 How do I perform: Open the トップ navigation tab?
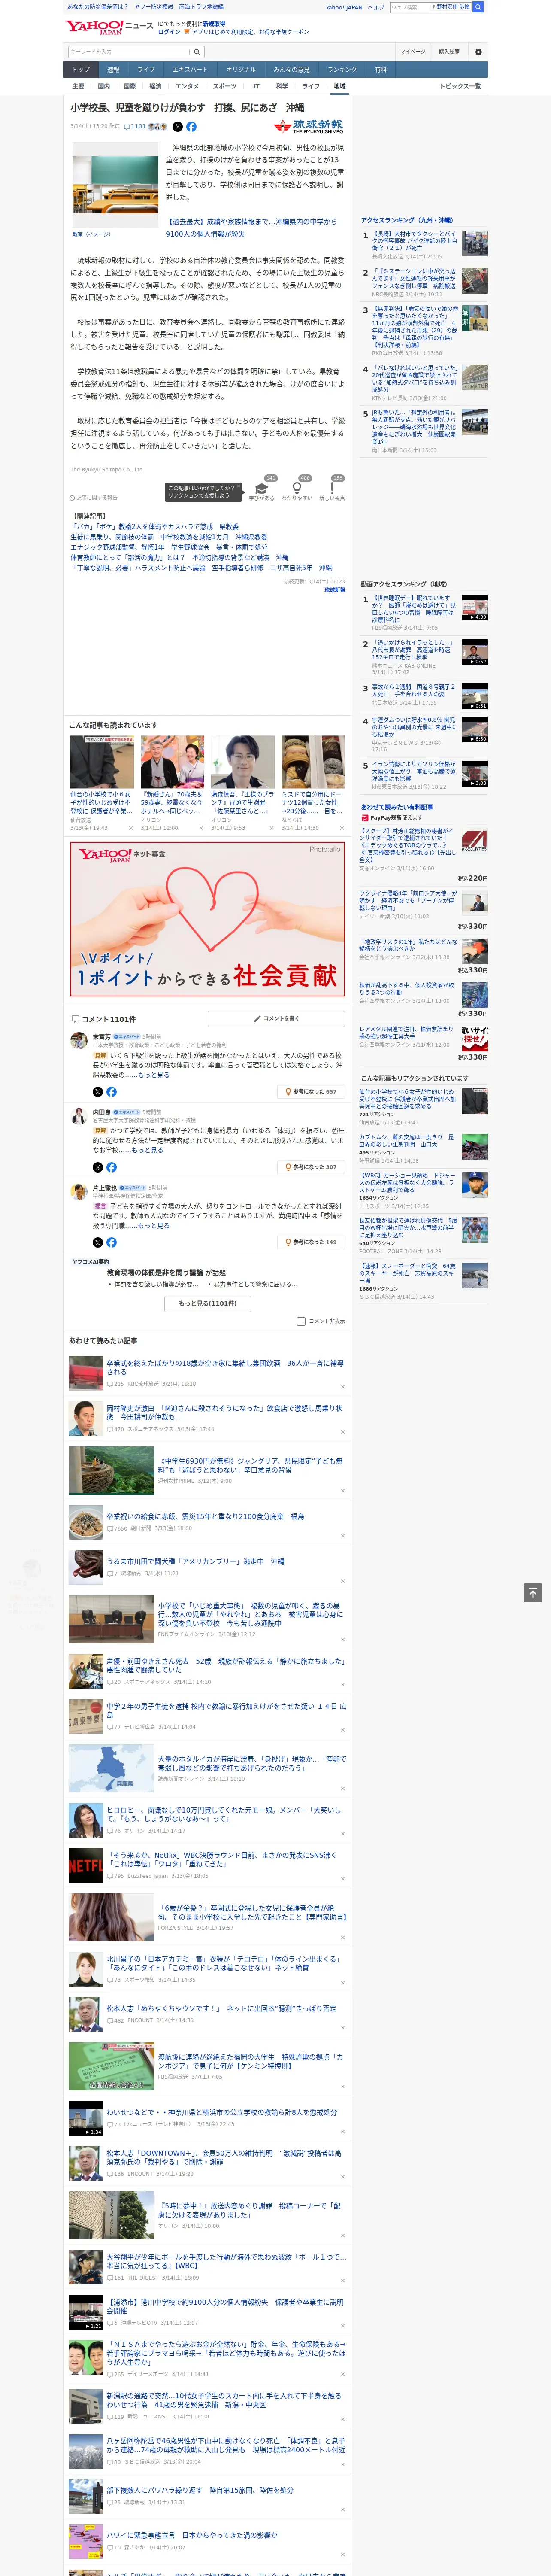pos(81,70)
